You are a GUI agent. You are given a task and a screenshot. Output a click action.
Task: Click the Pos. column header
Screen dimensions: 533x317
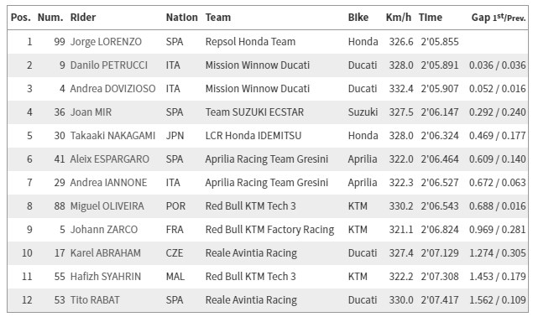pyautogui.click(x=21, y=18)
